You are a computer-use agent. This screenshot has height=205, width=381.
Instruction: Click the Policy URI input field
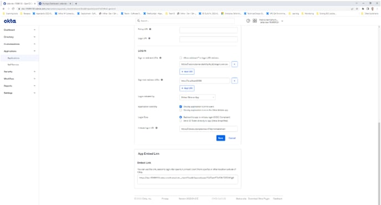208,30
